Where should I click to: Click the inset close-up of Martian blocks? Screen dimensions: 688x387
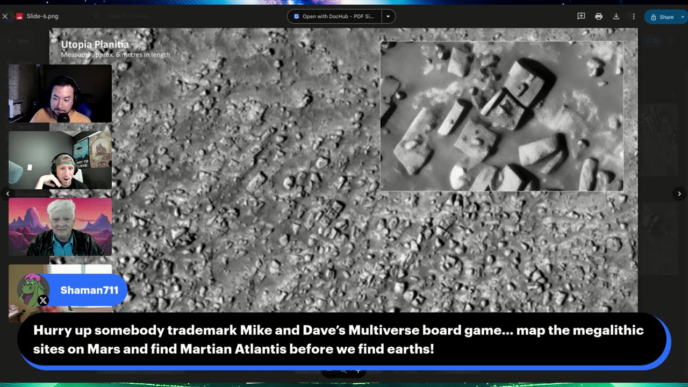coord(501,116)
